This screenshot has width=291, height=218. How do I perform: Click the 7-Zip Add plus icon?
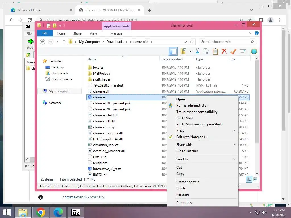[x=30, y=41]
